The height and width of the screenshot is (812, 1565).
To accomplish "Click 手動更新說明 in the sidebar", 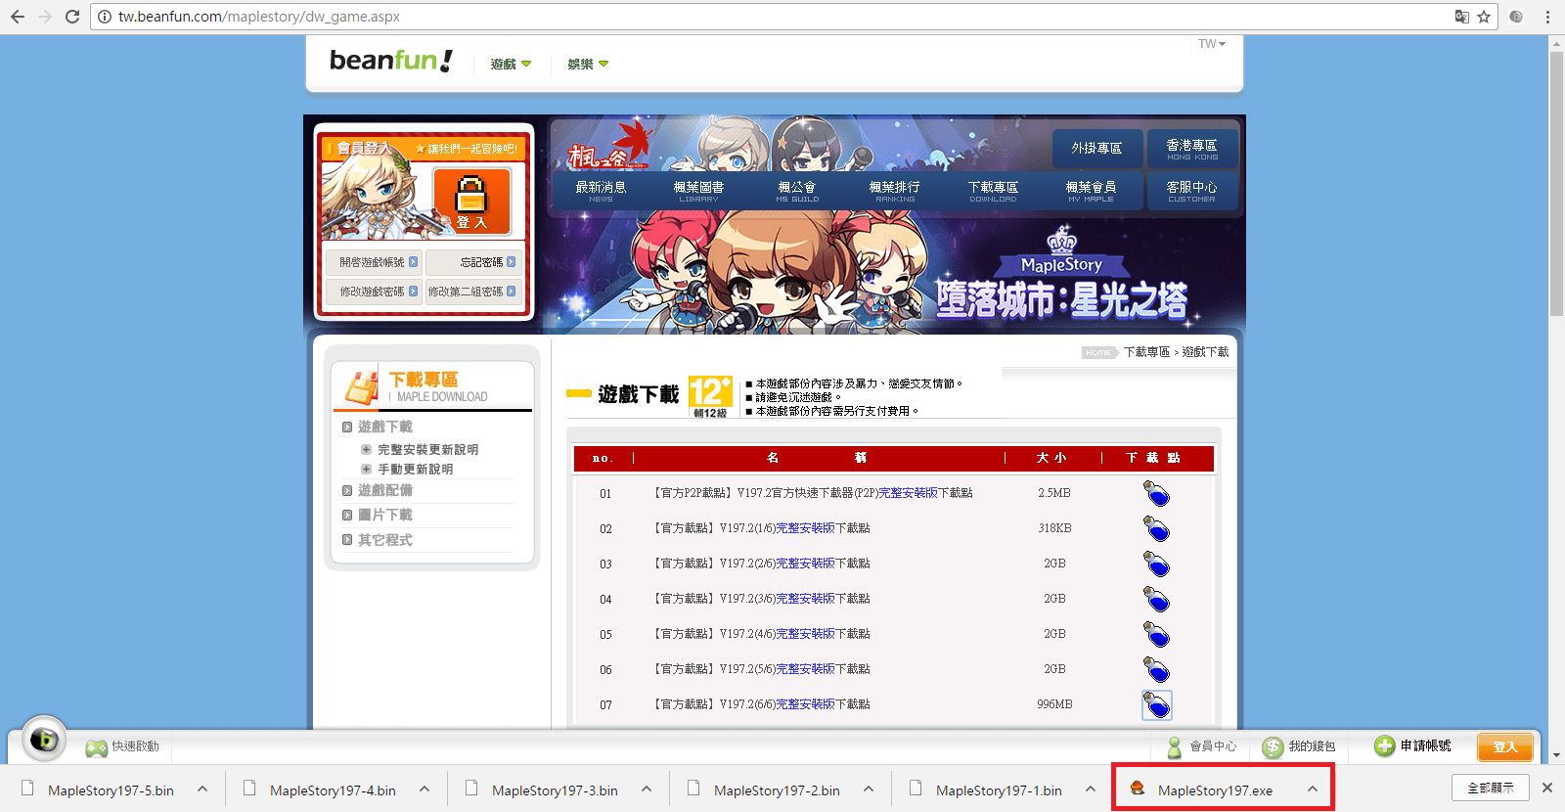I will point(415,470).
